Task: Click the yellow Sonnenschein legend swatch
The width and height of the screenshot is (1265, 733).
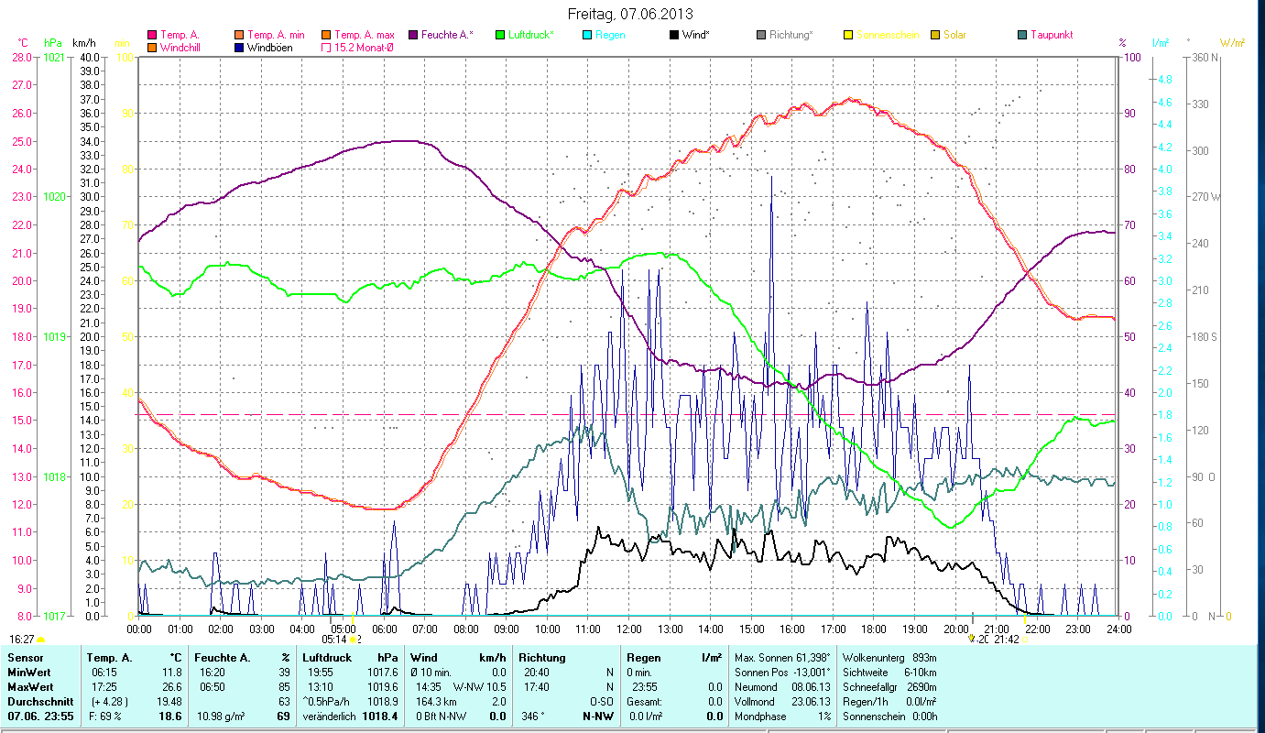Action: click(849, 35)
